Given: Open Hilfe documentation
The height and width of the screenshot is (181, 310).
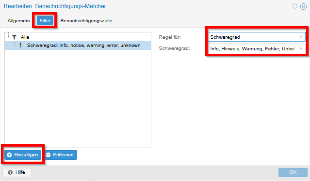Looking at the screenshot, I should point(17,172).
